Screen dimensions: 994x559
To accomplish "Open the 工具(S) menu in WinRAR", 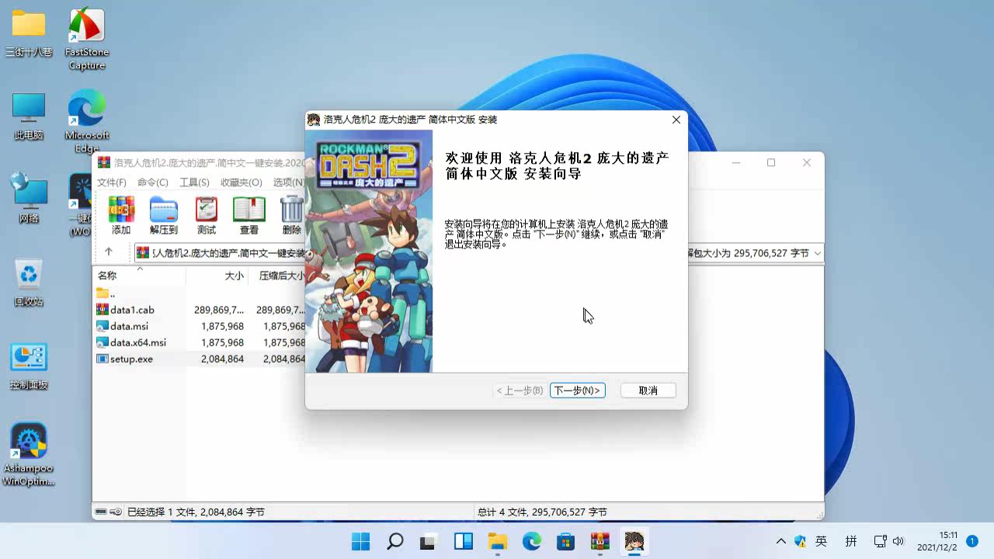I will click(x=194, y=182).
